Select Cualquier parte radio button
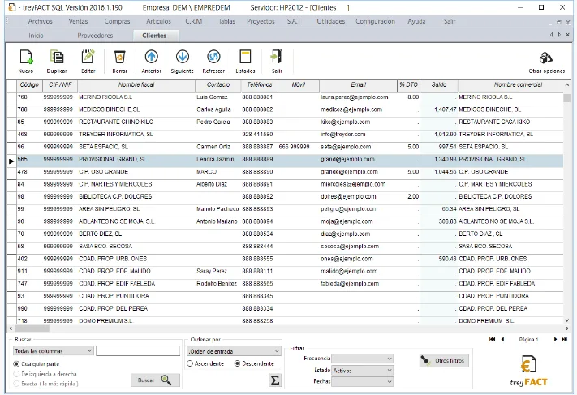 (16, 363)
